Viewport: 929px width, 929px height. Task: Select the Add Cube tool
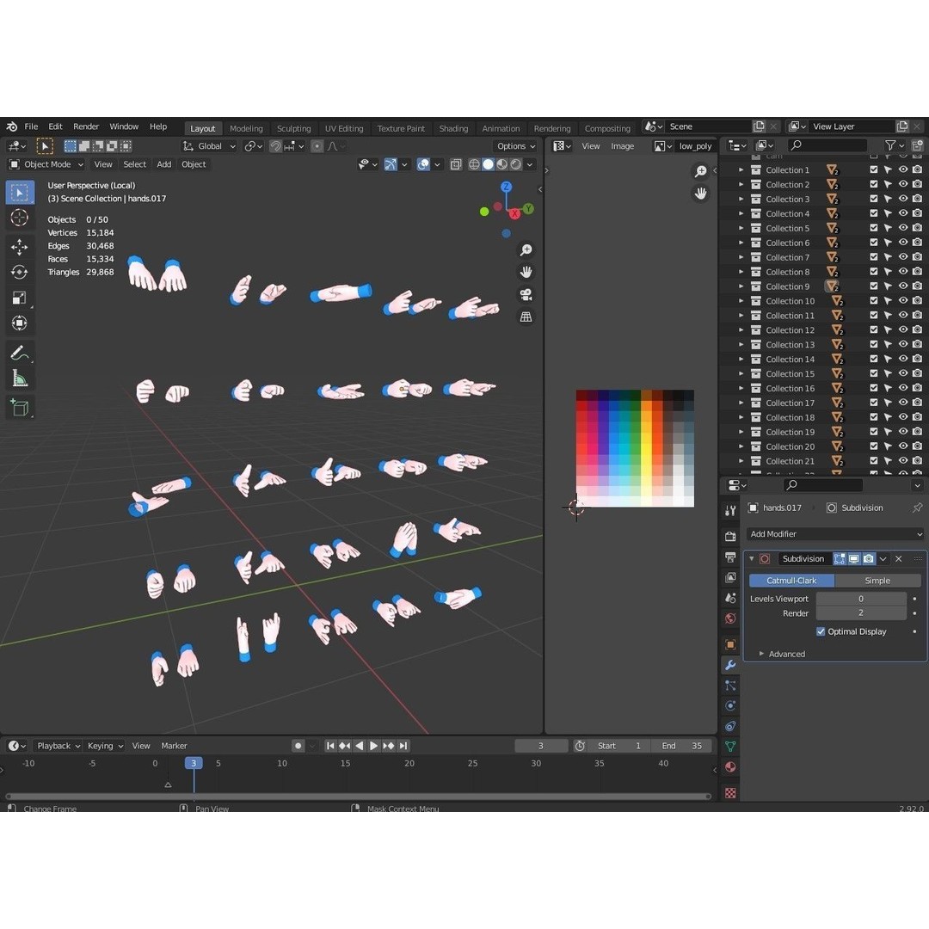[x=20, y=408]
